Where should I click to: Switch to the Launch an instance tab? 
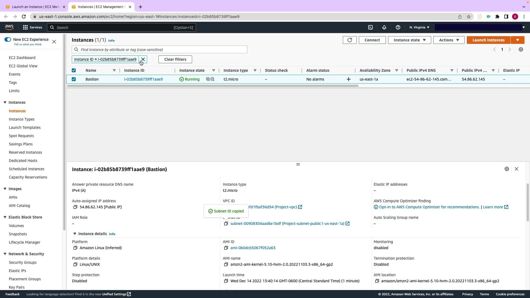click(35, 7)
